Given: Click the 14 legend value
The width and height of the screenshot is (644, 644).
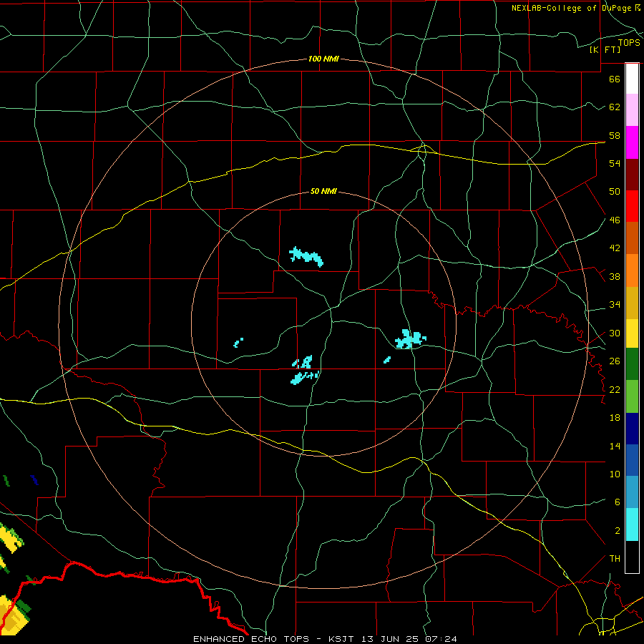Looking at the screenshot, I should pyautogui.click(x=615, y=446).
